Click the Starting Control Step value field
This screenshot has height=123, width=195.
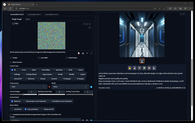pos(60,92)
